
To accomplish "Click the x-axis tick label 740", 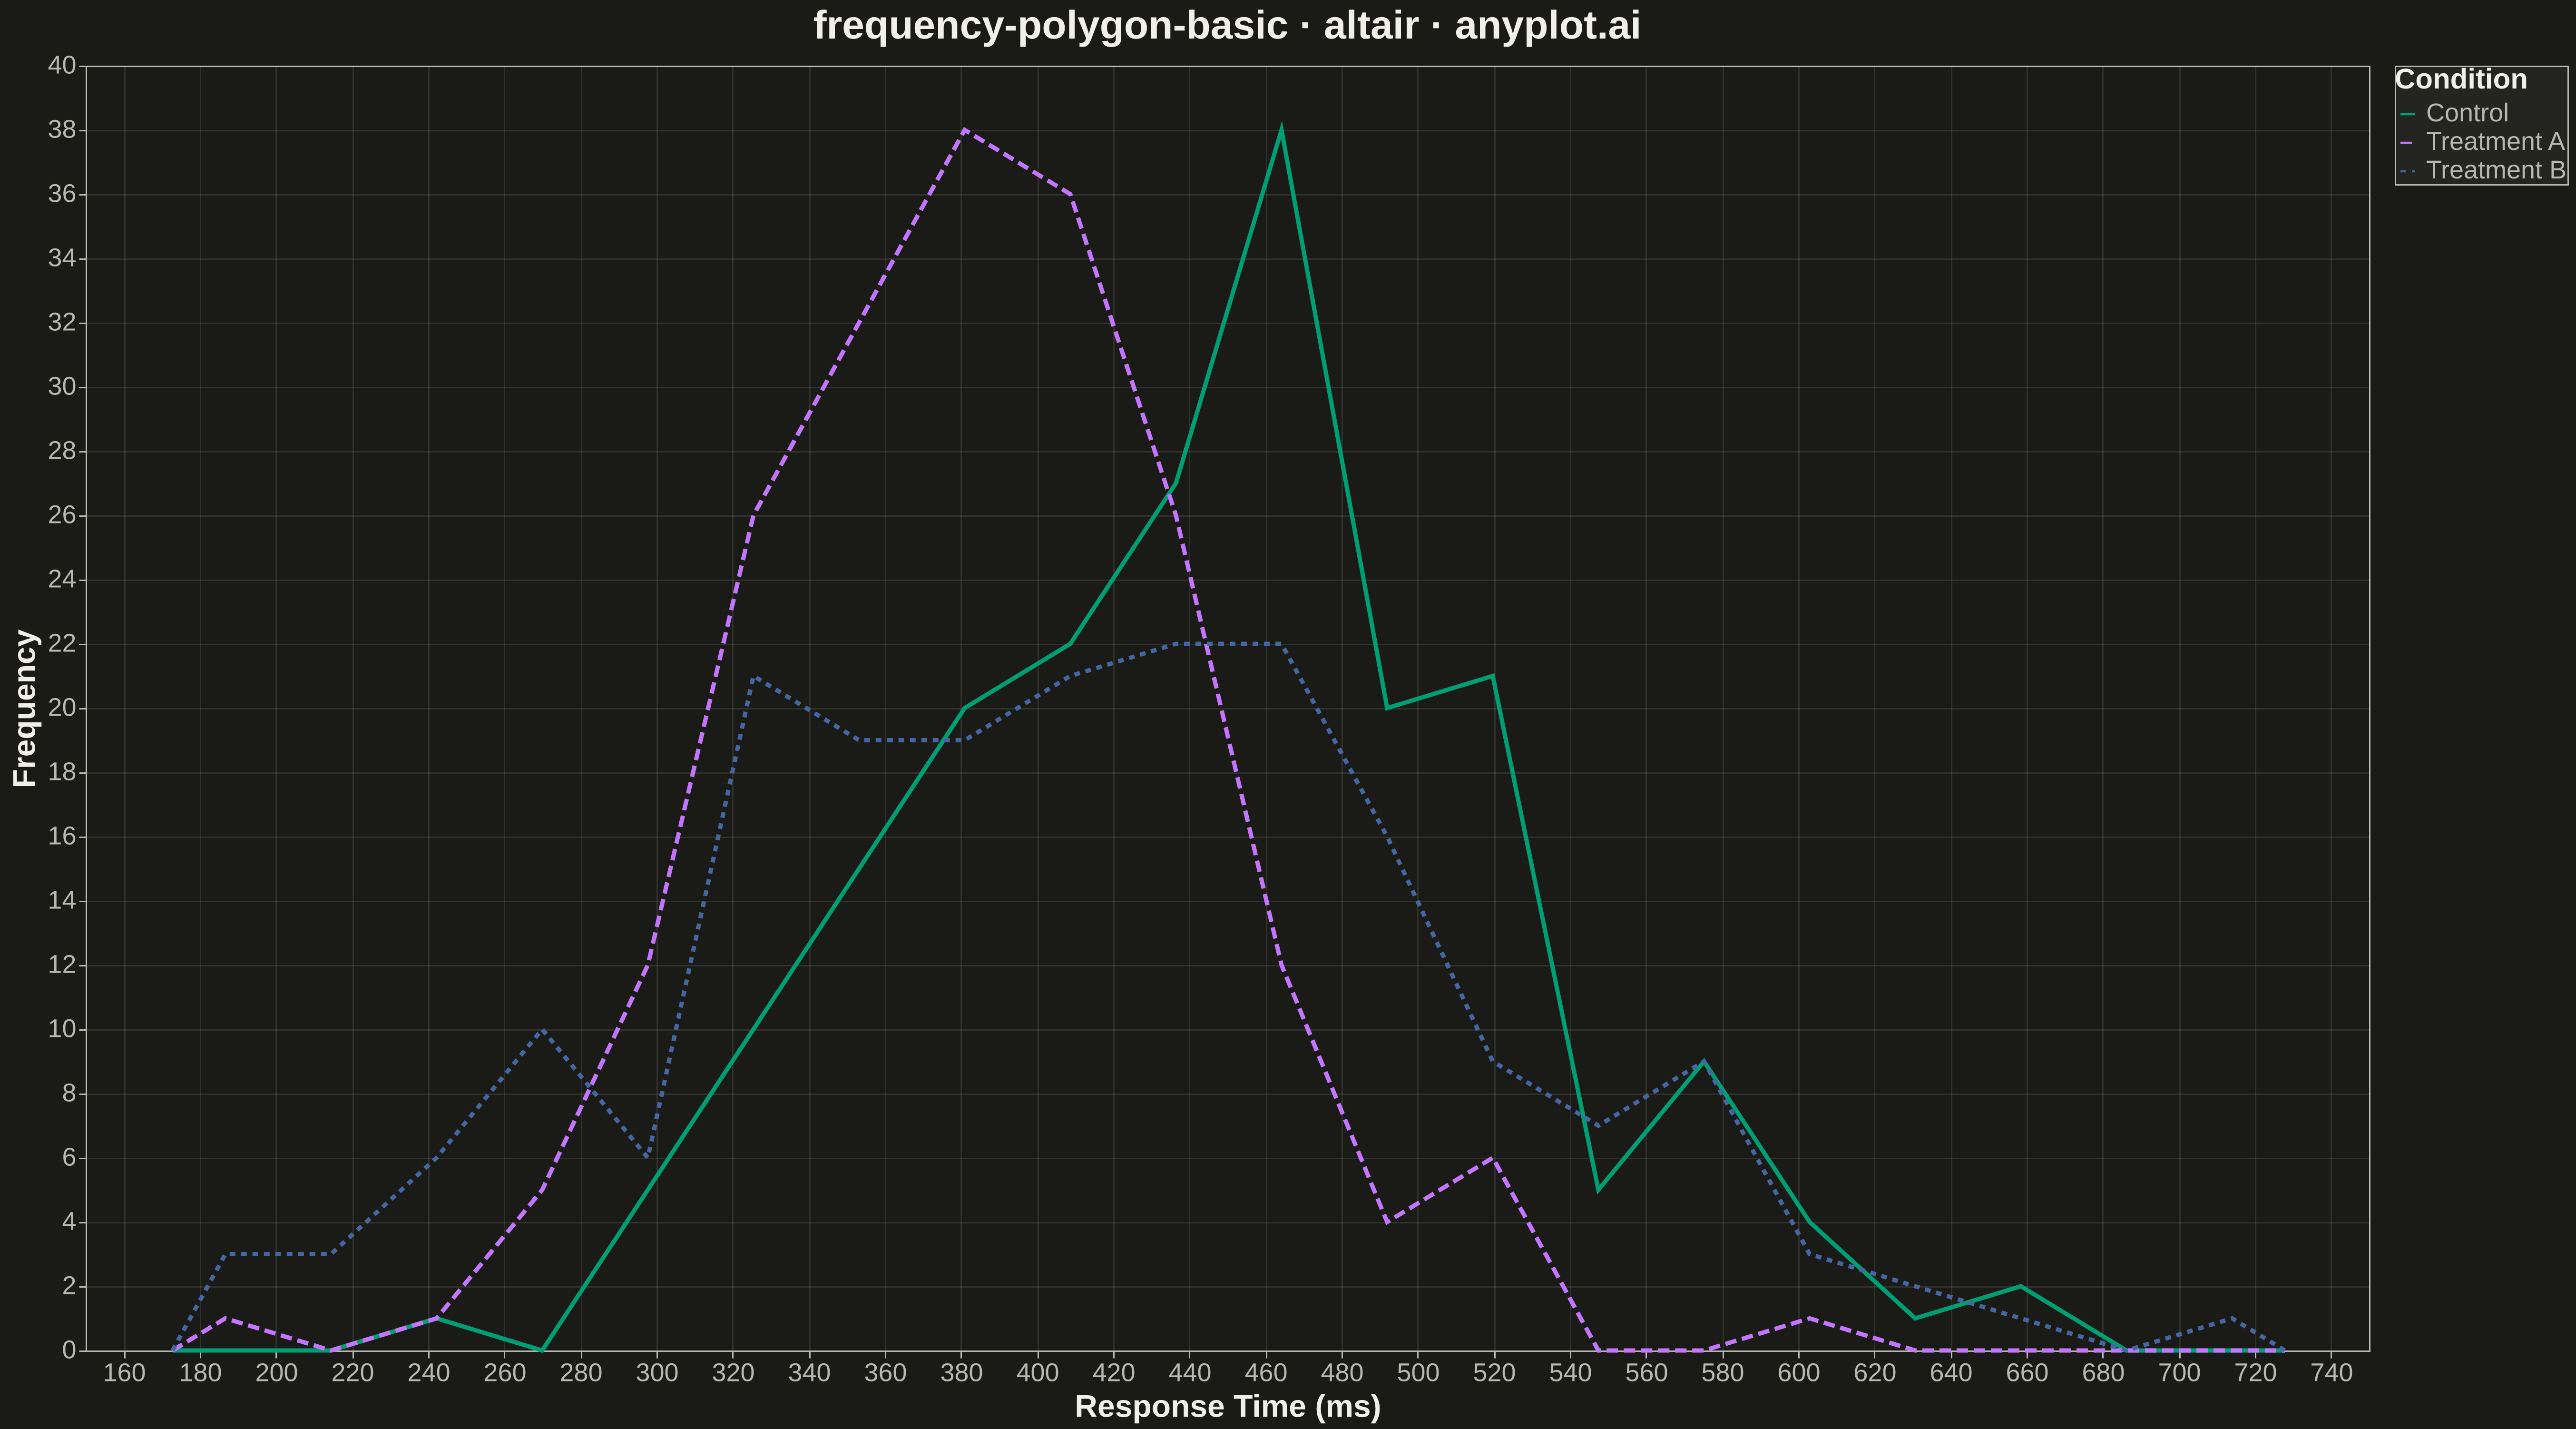I will [x=2332, y=1373].
